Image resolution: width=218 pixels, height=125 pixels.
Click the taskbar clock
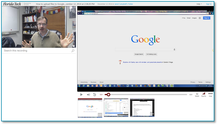pos(210,86)
